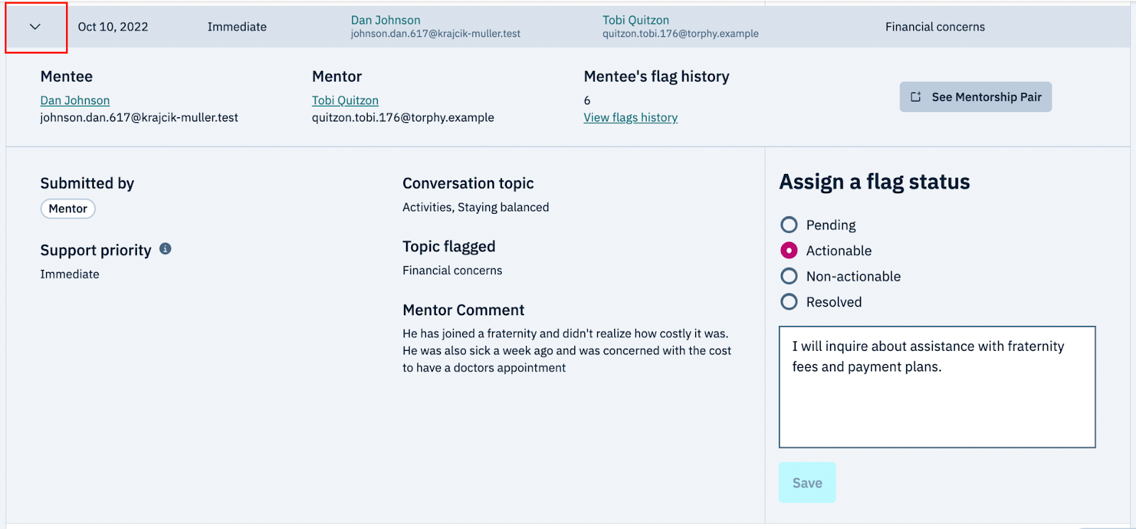1136x529 pixels.
Task: Click the flag history count 6
Action: pos(587,101)
